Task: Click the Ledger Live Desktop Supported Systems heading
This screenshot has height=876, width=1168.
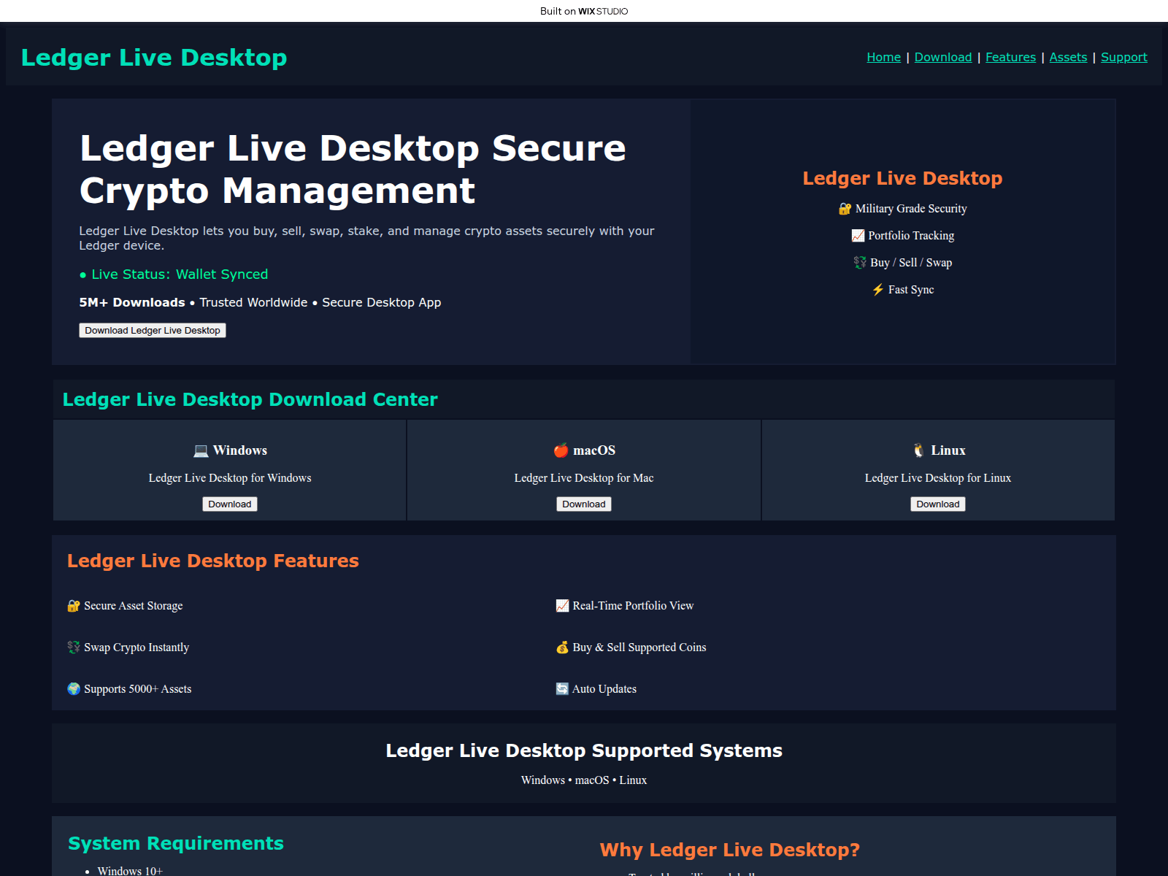Action: coord(584,750)
